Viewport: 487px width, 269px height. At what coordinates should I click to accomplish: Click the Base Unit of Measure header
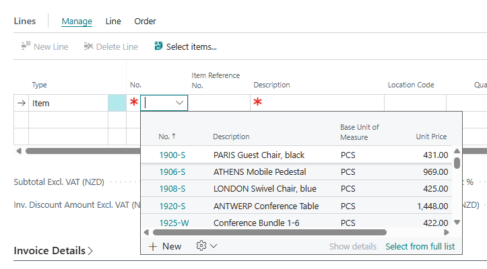[x=359, y=132]
